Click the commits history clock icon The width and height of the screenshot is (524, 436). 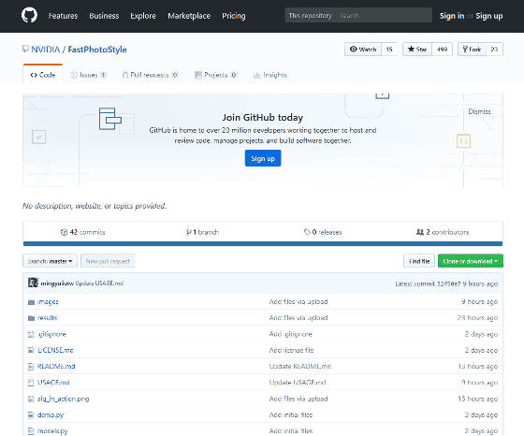click(64, 232)
